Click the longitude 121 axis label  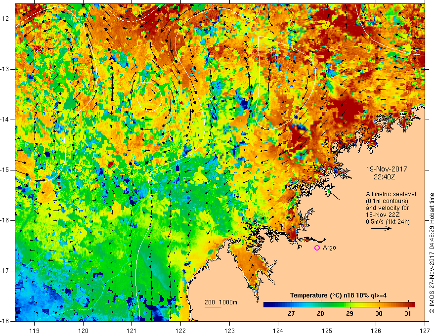132,331
